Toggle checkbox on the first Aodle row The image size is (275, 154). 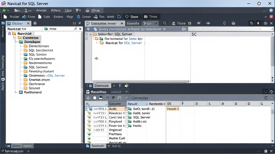click(x=86, y=109)
